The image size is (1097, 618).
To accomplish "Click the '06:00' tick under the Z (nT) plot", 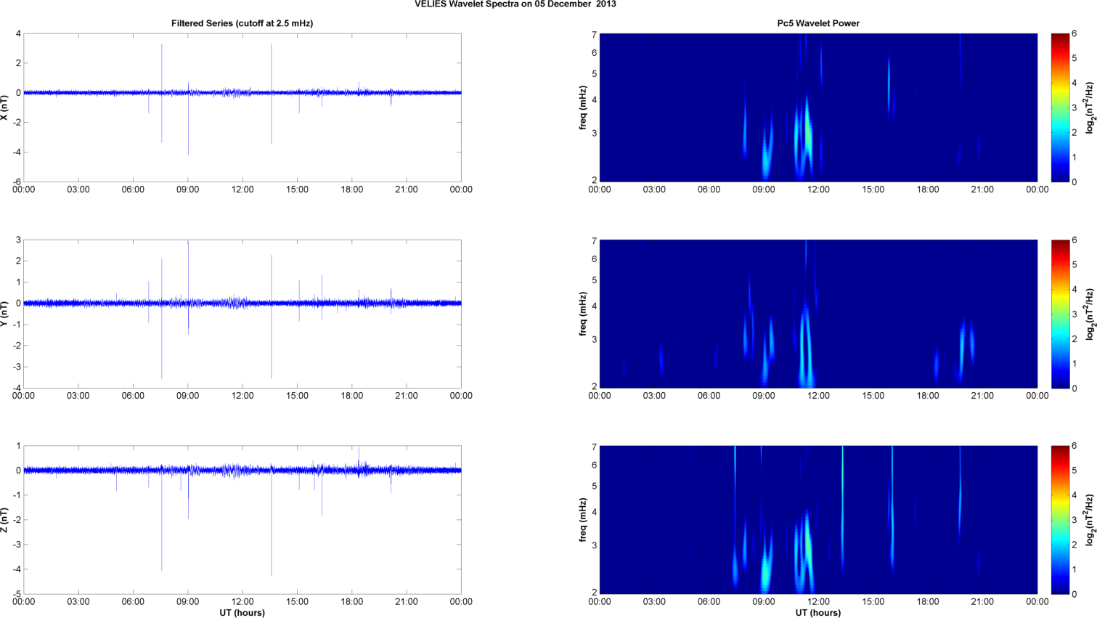I will tap(133, 602).
